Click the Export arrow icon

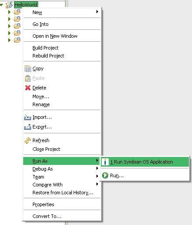click(28, 127)
